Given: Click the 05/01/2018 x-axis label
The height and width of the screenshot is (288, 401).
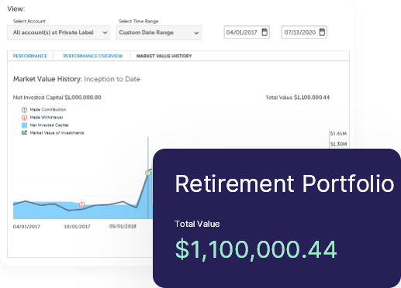Looking at the screenshot, I should [x=123, y=226].
